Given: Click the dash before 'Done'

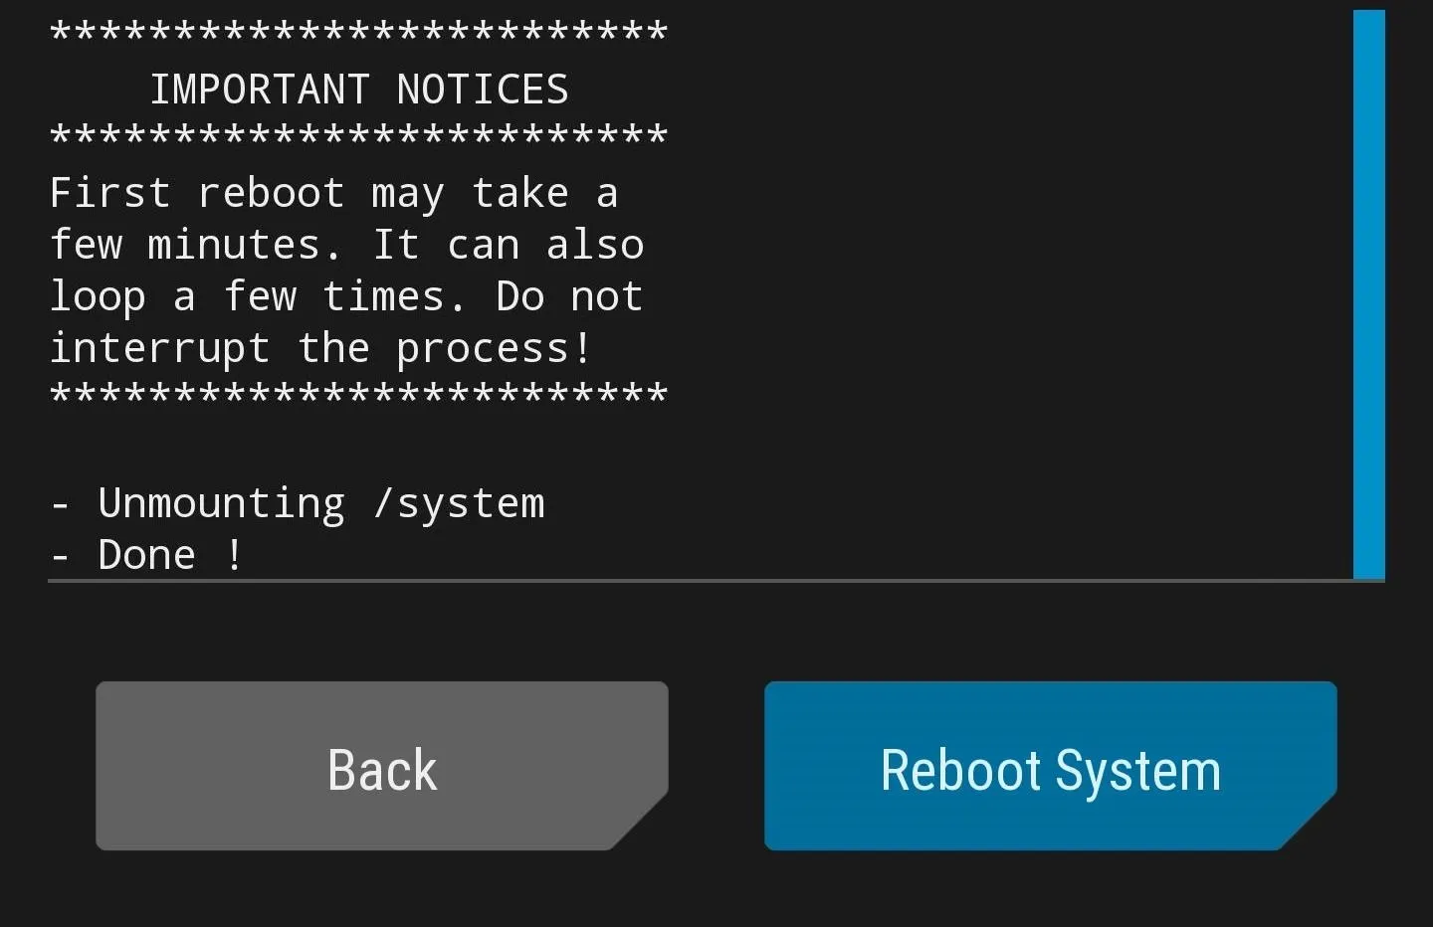Looking at the screenshot, I should [60, 556].
